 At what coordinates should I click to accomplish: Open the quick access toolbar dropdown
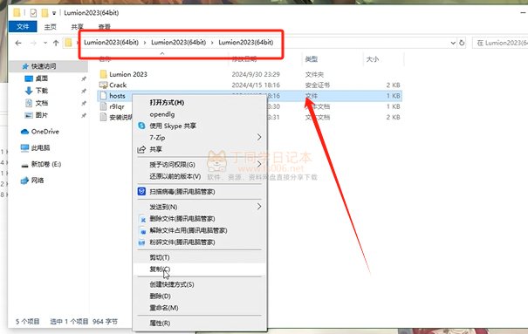coord(54,13)
